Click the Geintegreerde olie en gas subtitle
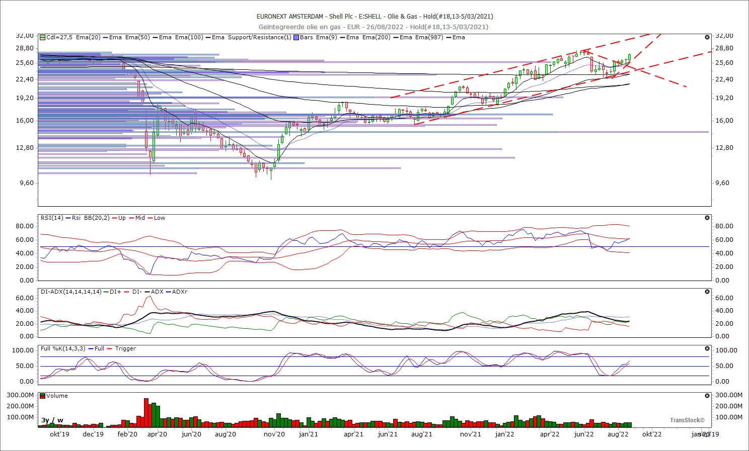The height and width of the screenshot is (451, 749). click(x=373, y=27)
